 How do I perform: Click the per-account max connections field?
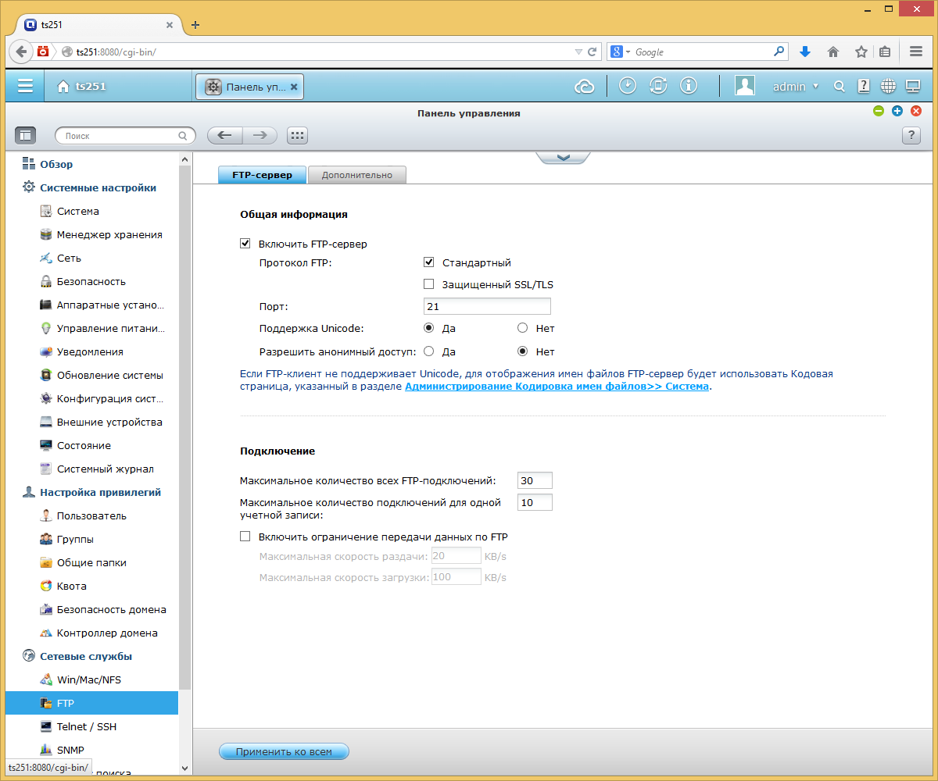(535, 502)
